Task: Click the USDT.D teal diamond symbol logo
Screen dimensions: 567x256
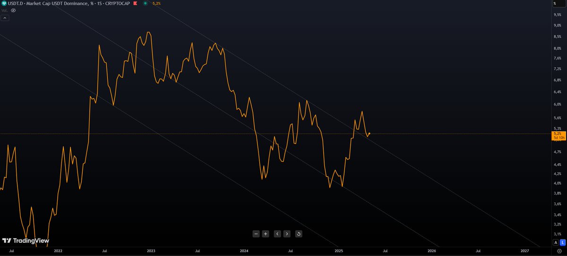Action: coord(4,3)
